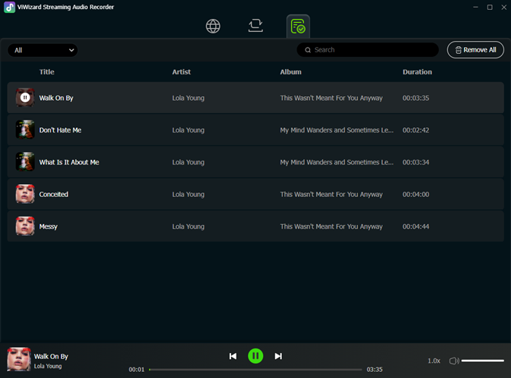Click duration 00:04:44 cell
The image size is (511, 378).
(x=415, y=226)
